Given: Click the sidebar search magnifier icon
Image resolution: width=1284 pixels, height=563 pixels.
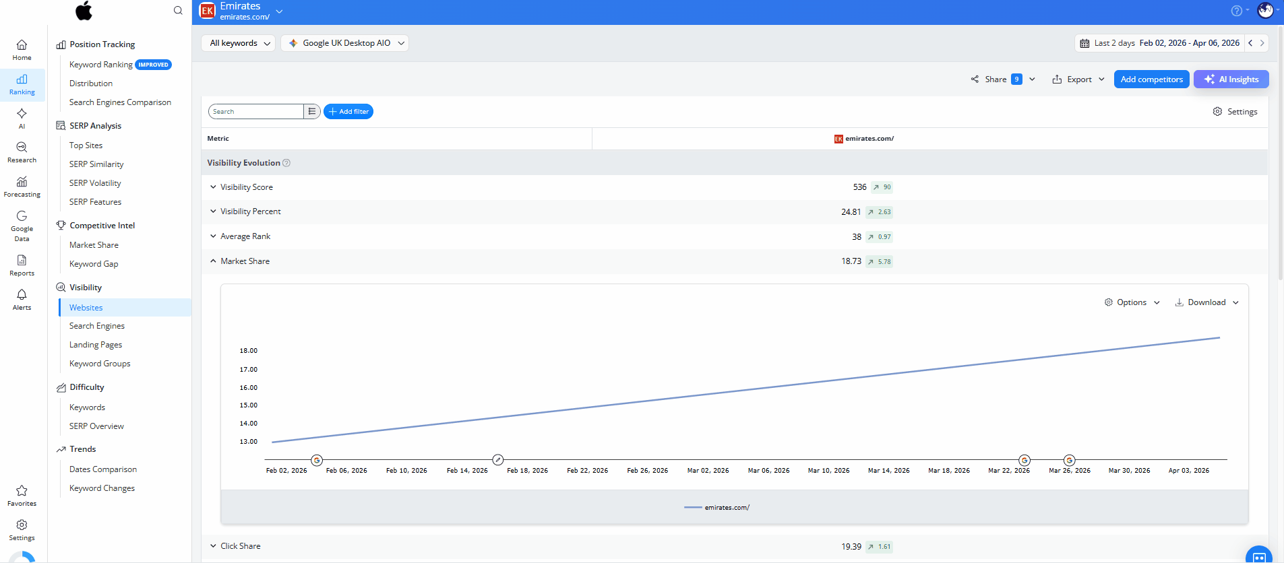Looking at the screenshot, I should coord(178,10).
